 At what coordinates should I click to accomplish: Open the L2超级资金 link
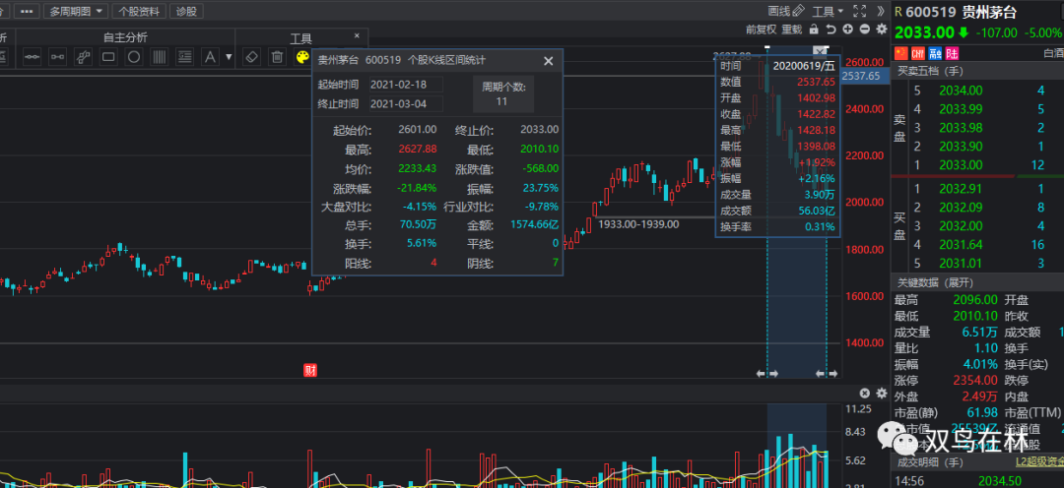(1039, 462)
